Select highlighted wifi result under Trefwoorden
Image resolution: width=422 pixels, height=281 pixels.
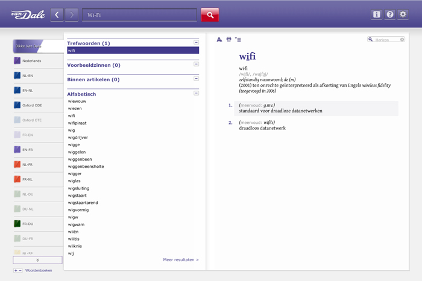click(x=133, y=51)
